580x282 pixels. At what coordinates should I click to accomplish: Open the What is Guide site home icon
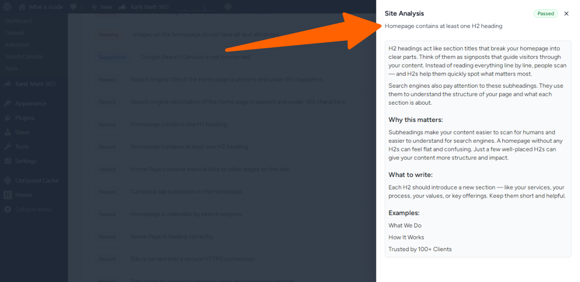pos(22,7)
